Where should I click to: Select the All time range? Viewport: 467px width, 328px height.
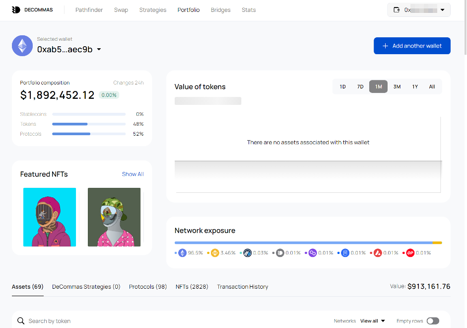[x=432, y=86]
